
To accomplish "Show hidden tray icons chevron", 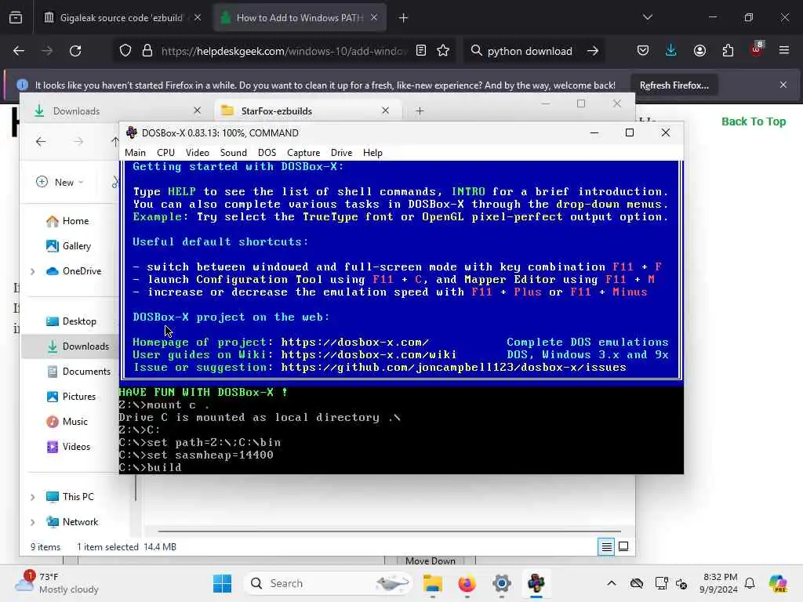I will click(612, 583).
